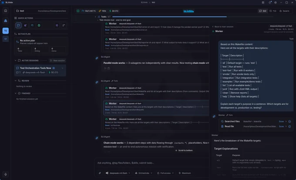Switch to TUI view
296x180 pixels.
coord(272,11)
